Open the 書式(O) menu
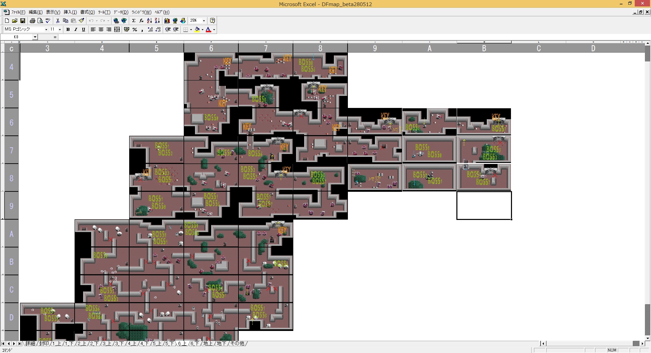The width and height of the screenshot is (651, 353). (87, 12)
